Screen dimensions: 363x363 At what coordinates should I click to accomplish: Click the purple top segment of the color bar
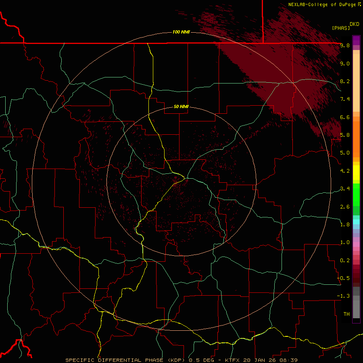(356, 40)
